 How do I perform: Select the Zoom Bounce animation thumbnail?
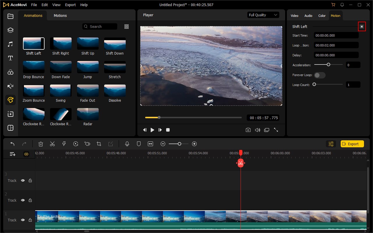pos(34,91)
